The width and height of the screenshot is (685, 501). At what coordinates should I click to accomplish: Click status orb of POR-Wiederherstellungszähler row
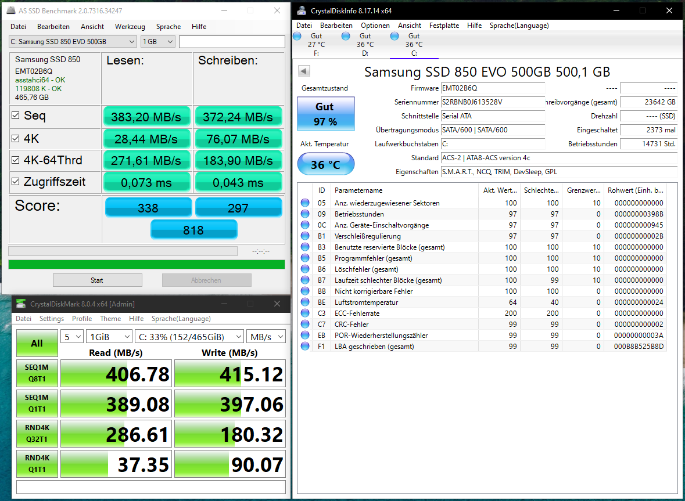tap(305, 335)
